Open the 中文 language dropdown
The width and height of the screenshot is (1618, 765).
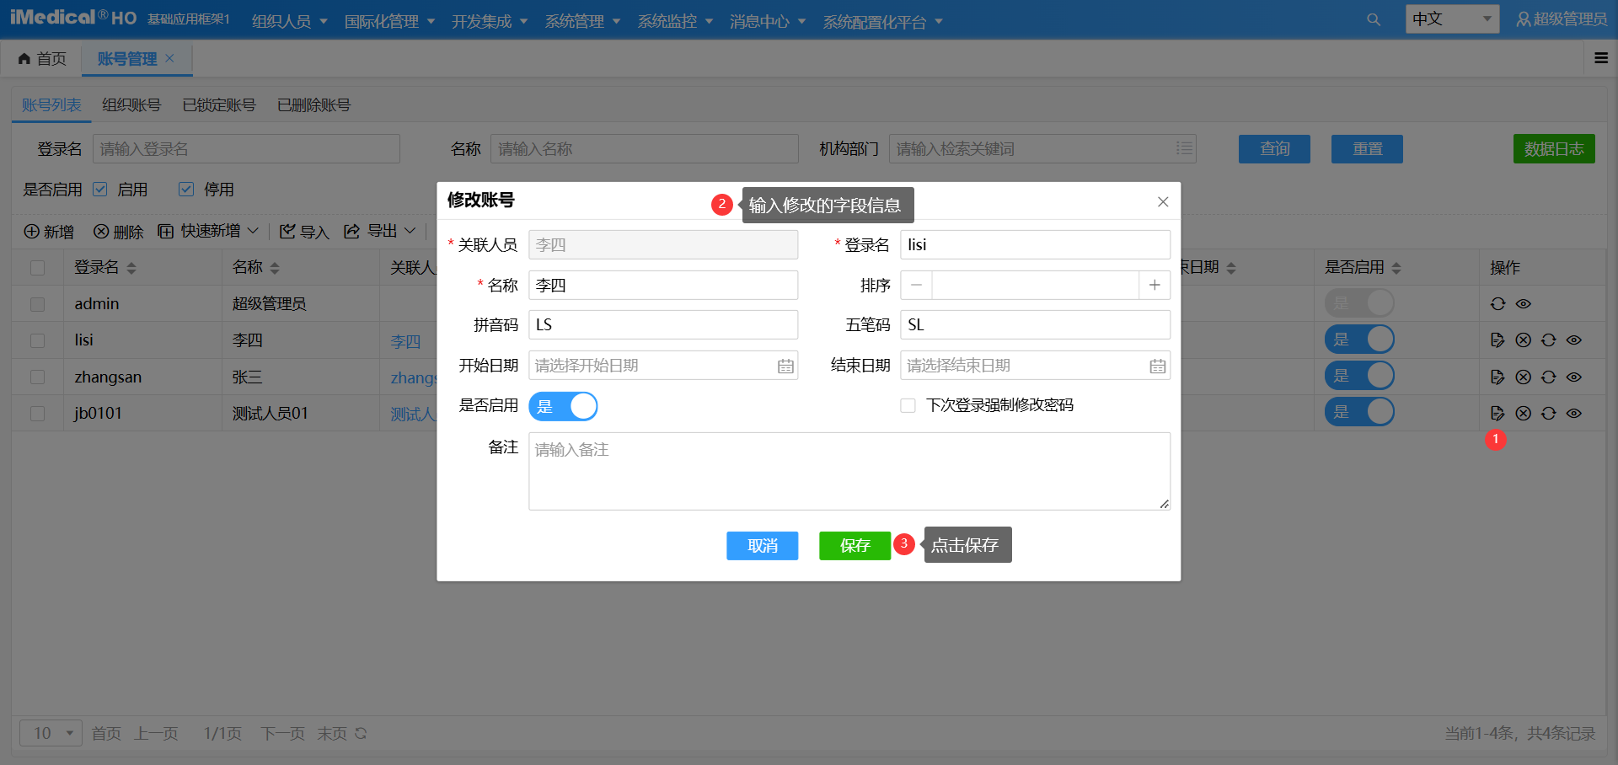1452,19
